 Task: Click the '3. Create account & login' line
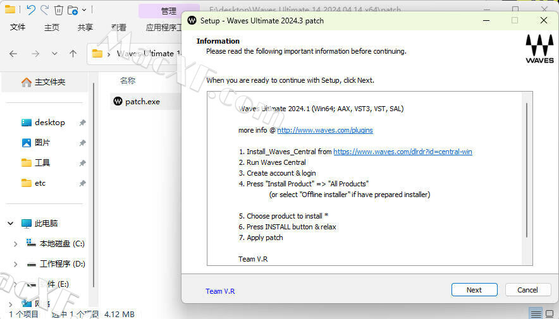[x=278, y=173]
